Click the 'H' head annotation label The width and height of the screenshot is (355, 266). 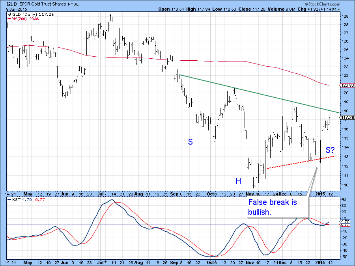[238, 181]
